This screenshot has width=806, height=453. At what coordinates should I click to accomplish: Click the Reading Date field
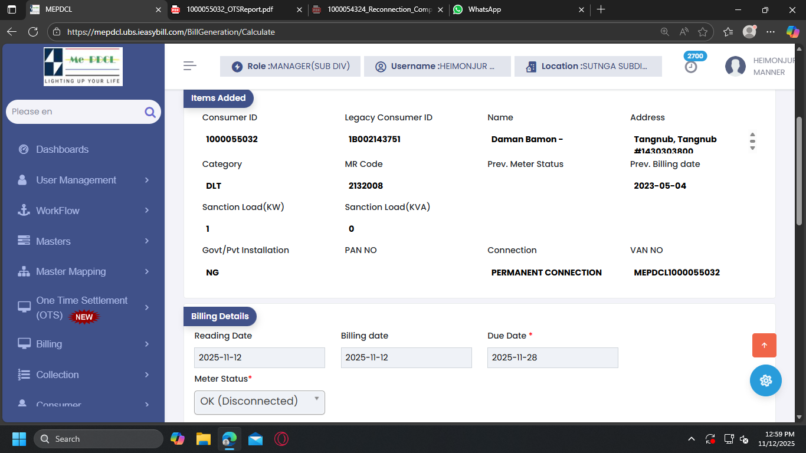(x=260, y=357)
